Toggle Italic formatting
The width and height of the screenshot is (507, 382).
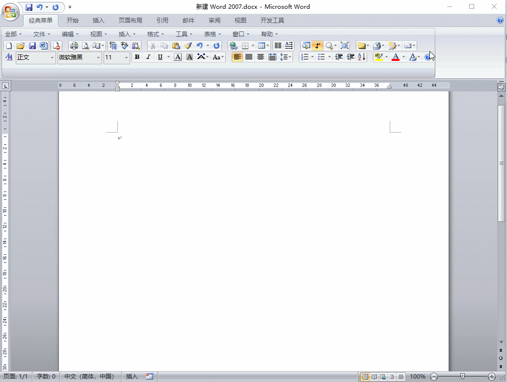[148, 57]
